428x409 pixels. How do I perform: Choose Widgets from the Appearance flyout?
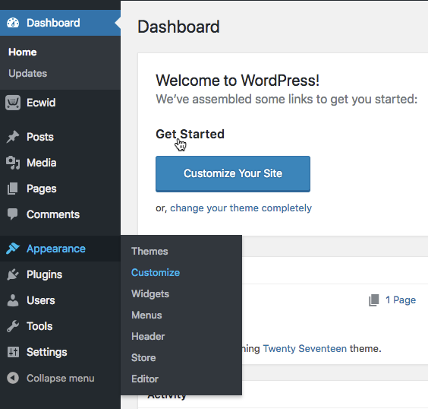(150, 294)
